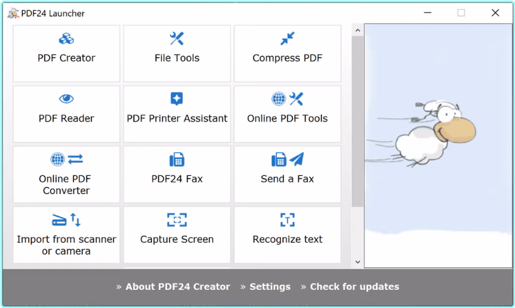Click the scanner icon on the Import tile
Image resolution: width=515 pixels, height=308 pixels.
click(x=59, y=220)
